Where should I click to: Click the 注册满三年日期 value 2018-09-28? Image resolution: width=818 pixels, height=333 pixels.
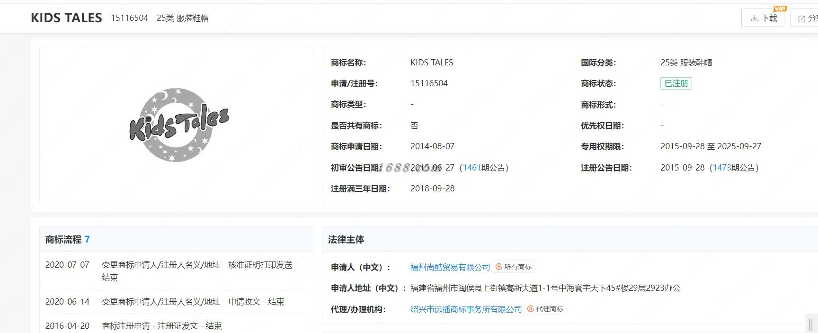click(432, 189)
